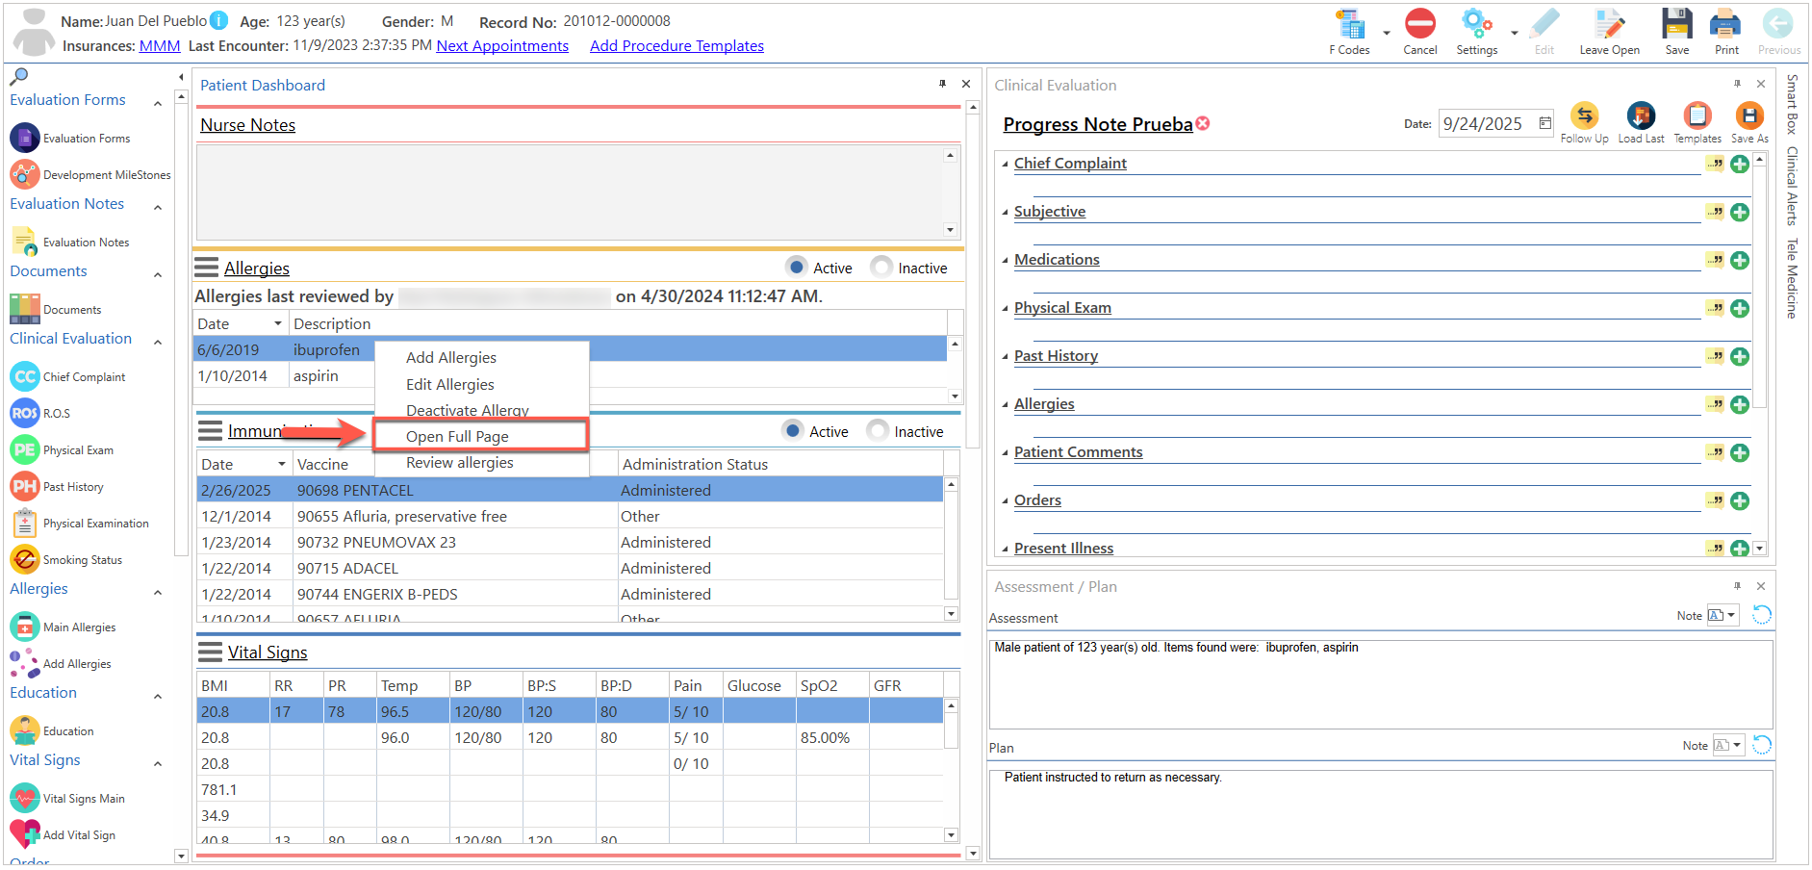
Task: Click the Add Procedure Templates link
Action: 676,45
